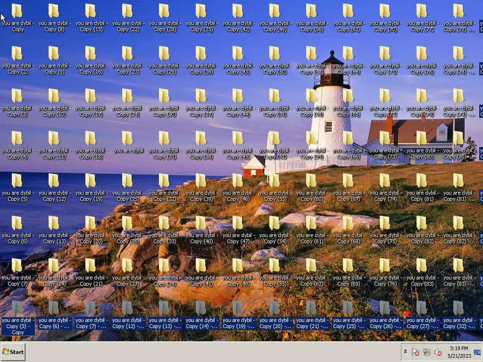Click label text "Copy (52)"
This screenshot has width=483, height=362.
coord(275,157)
